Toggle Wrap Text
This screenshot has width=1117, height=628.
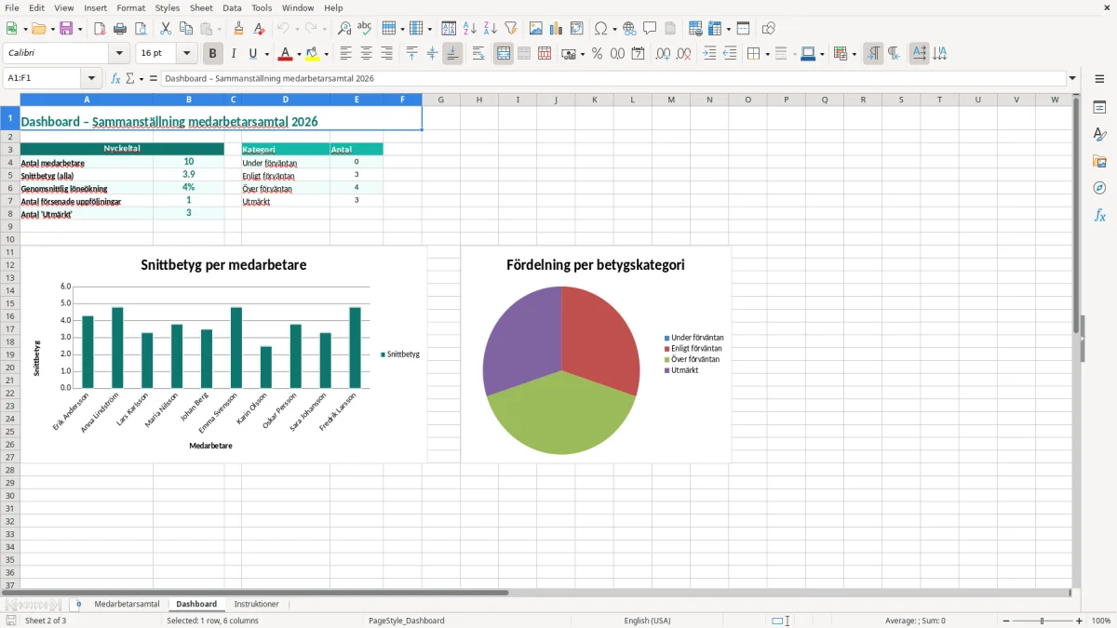[x=478, y=54]
